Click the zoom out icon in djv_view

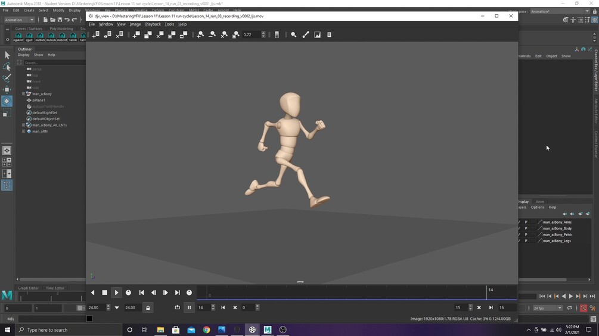pyautogui.click(x=212, y=34)
